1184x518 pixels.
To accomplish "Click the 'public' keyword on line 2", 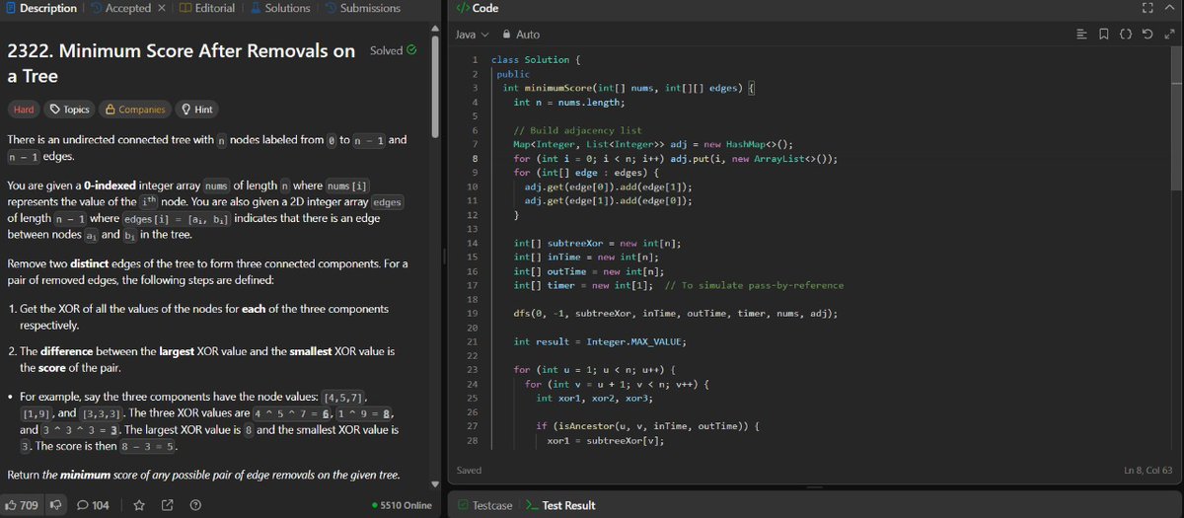I will pyautogui.click(x=513, y=74).
